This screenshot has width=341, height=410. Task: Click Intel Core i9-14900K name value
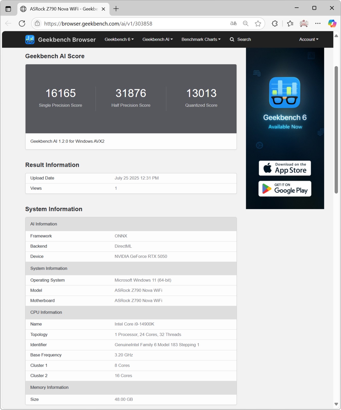tap(135, 324)
